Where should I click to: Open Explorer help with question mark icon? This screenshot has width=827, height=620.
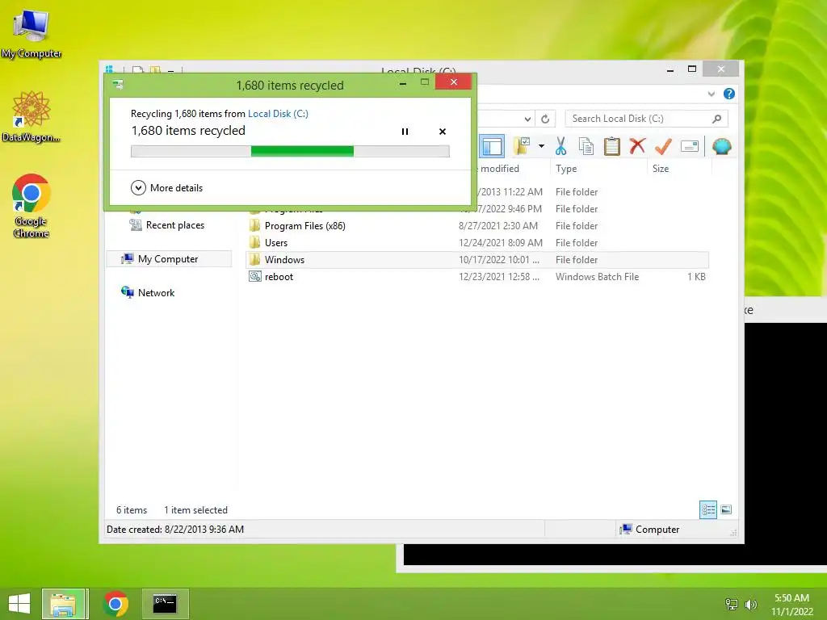[x=729, y=94]
